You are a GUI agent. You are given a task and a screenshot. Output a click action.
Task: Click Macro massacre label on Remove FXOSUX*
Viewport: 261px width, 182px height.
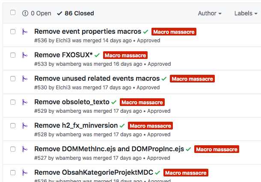coord(125,55)
